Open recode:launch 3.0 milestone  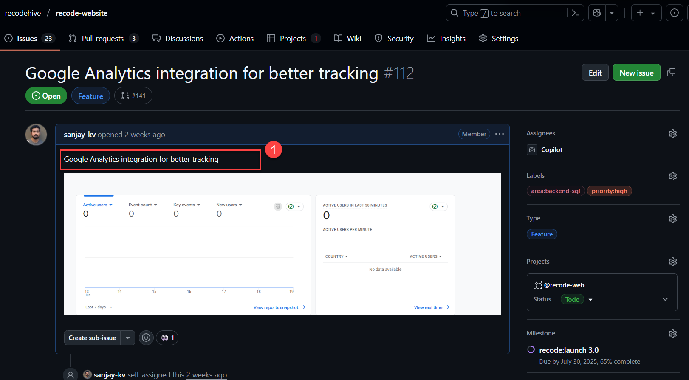tap(569, 350)
